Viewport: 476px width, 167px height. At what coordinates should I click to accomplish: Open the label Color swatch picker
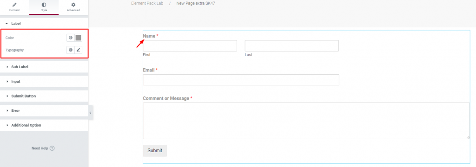click(x=78, y=38)
